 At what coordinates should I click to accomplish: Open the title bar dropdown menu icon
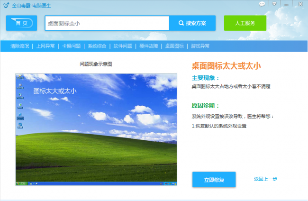coord(274,4)
